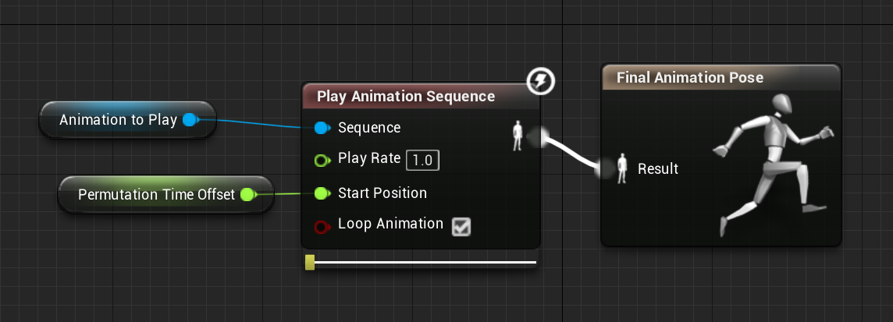This screenshot has height=322, width=893.
Task: Click the Loop Animation red pin
Action: pos(322,227)
